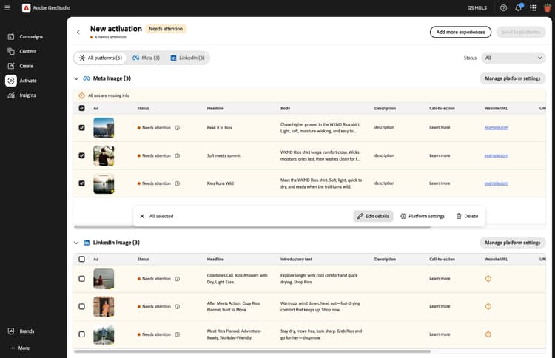Click the Meta Headline column header
This screenshot has height=358, width=555.
coord(215,108)
